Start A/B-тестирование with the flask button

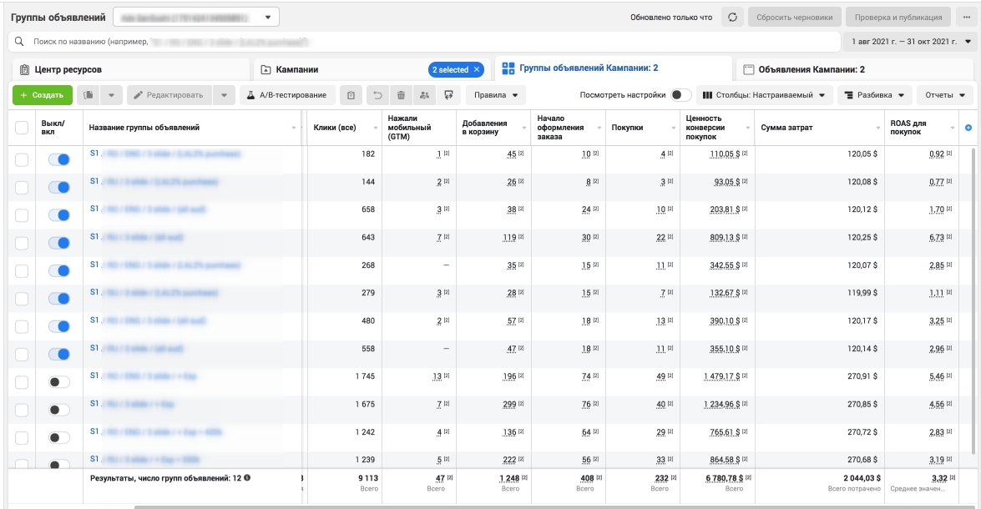287,95
